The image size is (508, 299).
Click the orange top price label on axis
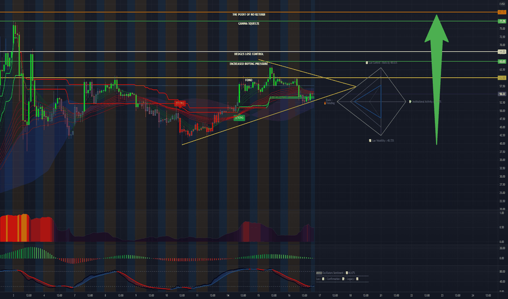click(x=502, y=12)
